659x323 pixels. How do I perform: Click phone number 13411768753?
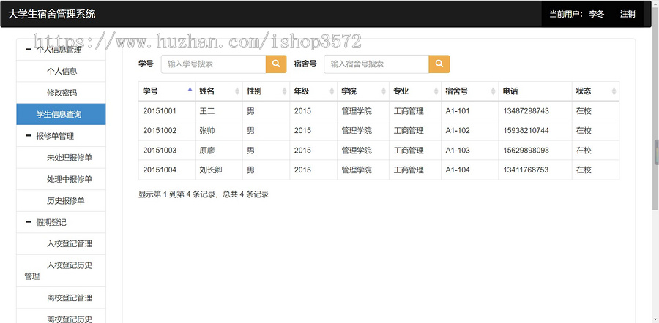pyautogui.click(x=526, y=170)
